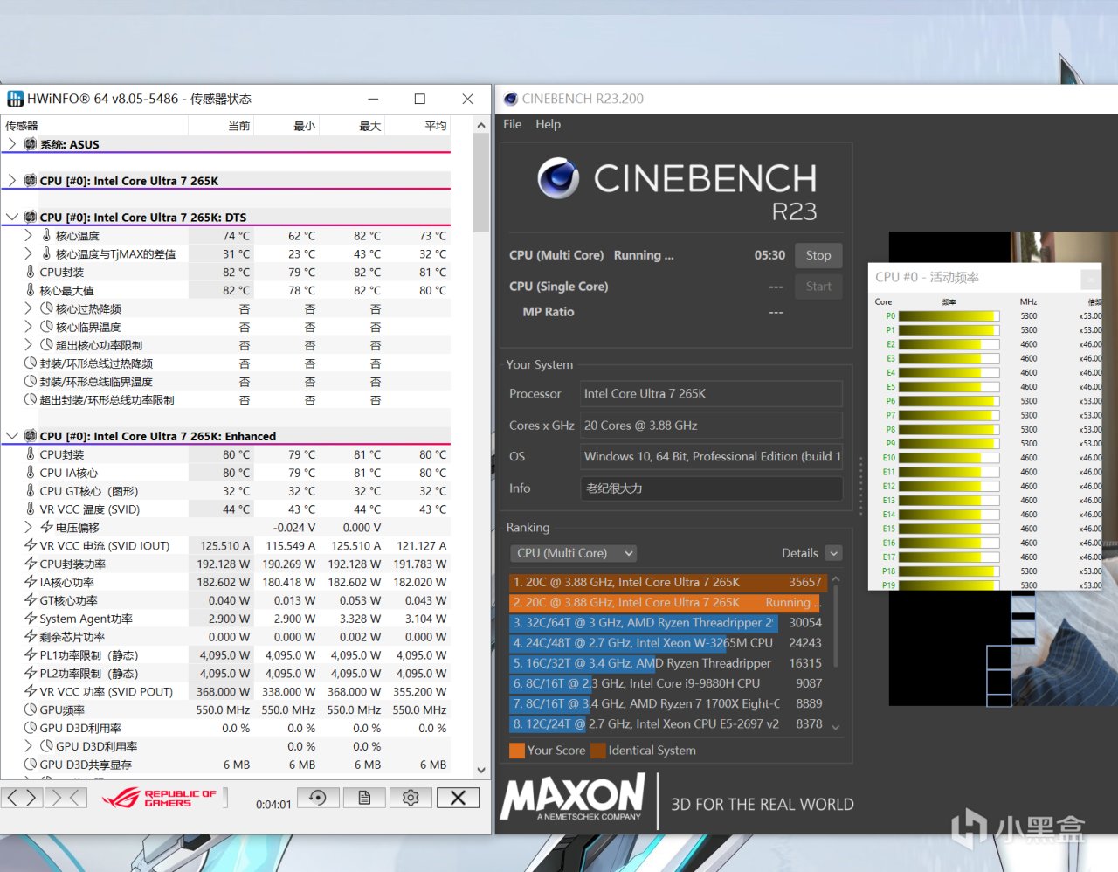Select ranking row 8 Intel Xeon CPU E5-2697 v2
This screenshot has width=1118, height=872.
tap(666, 723)
